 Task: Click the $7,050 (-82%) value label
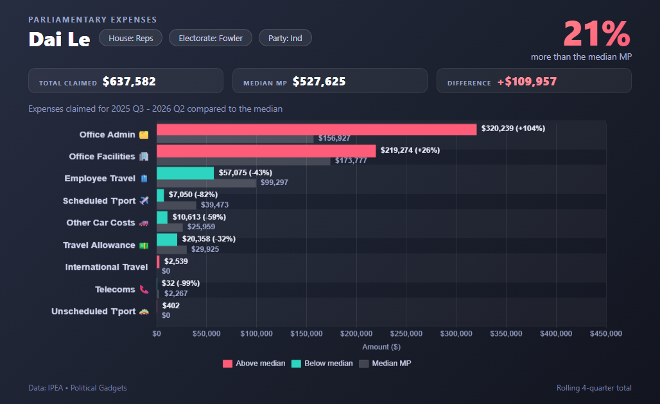[x=193, y=195]
